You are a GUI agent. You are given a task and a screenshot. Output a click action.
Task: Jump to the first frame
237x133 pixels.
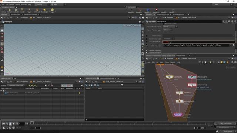[x=3, y=124]
